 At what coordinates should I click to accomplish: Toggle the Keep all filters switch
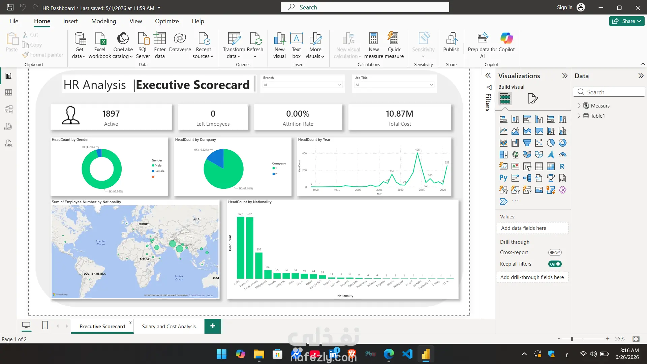(x=555, y=264)
